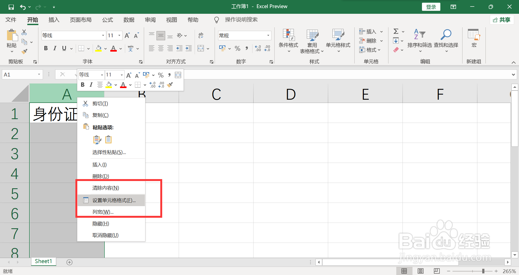The image size is (519, 275).
Task: Choose 清除内容(N) from context menu
Action: coord(111,188)
